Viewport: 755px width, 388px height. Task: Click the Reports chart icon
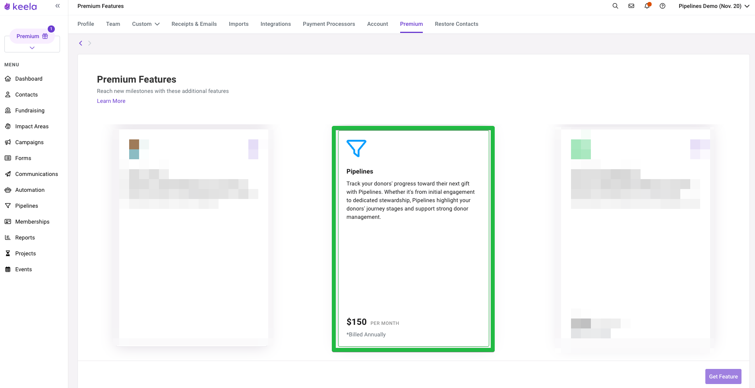point(8,237)
